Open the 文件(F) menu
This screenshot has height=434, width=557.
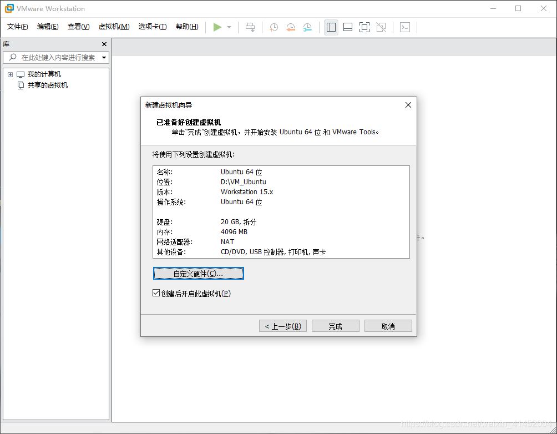point(17,27)
